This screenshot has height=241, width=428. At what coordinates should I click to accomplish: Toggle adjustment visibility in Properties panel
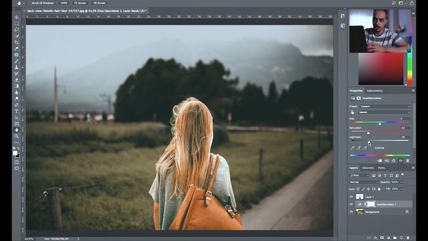tap(401, 161)
